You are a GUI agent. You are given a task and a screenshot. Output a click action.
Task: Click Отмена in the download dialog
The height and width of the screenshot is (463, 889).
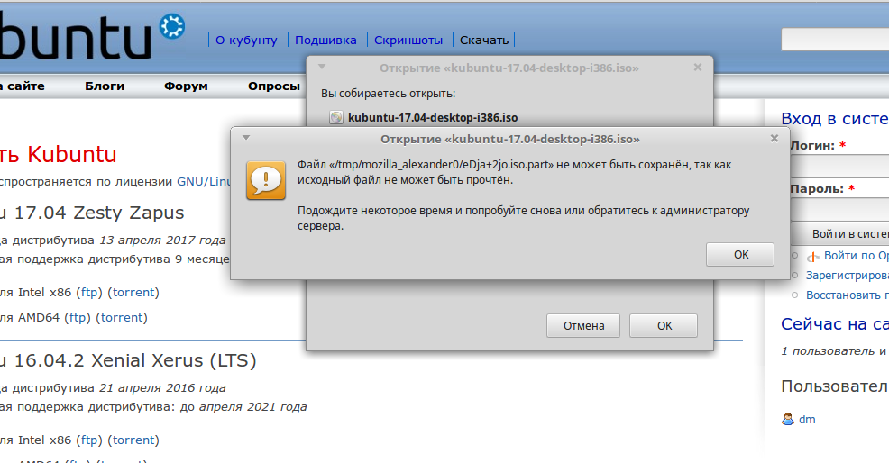(583, 326)
